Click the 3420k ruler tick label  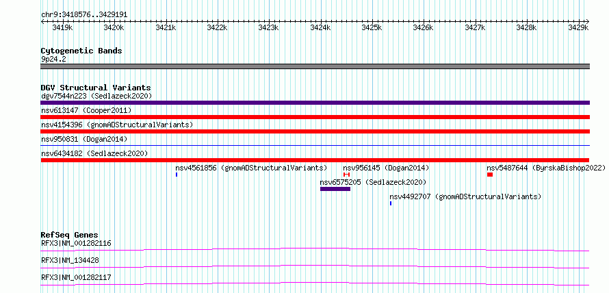point(114,27)
